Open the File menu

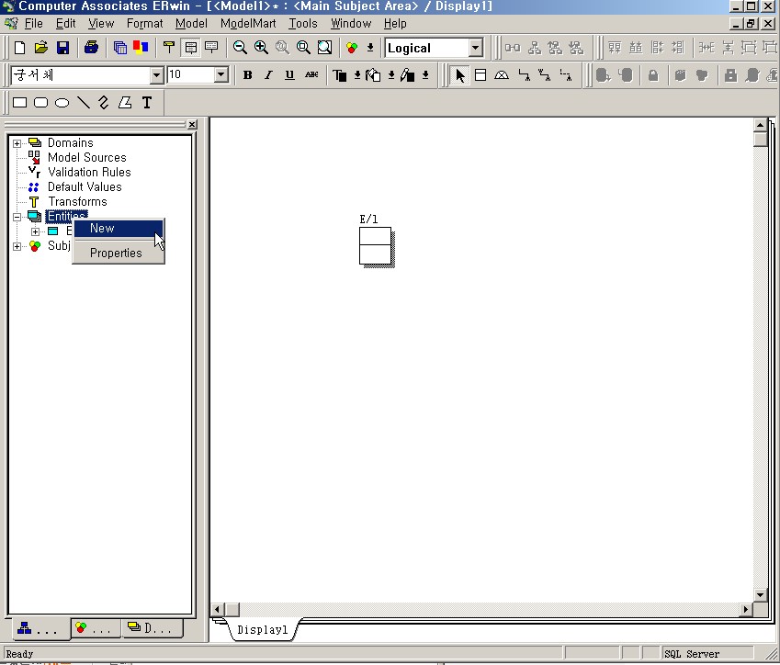coord(34,23)
